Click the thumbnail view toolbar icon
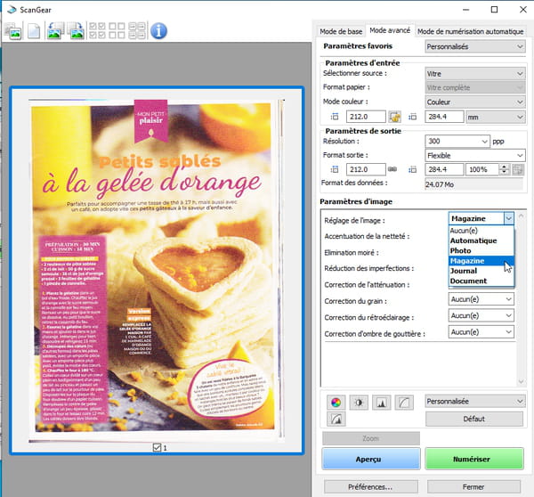Viewport: 534px width, 497px height. coord(13,31)
